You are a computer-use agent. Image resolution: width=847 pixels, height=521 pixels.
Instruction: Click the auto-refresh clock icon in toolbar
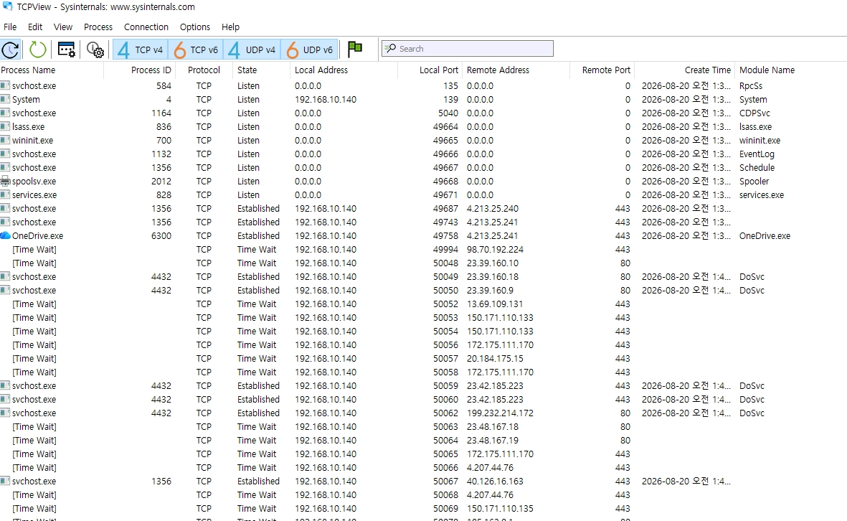pyautogui.click(x=10, y=50)
